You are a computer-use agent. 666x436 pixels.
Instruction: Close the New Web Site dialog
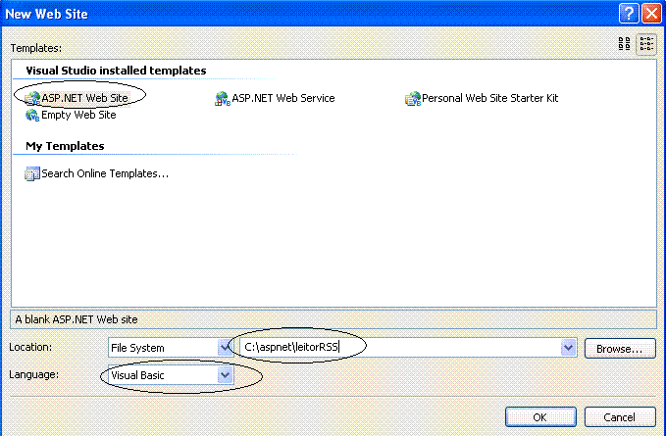click(x=652, y=14)
